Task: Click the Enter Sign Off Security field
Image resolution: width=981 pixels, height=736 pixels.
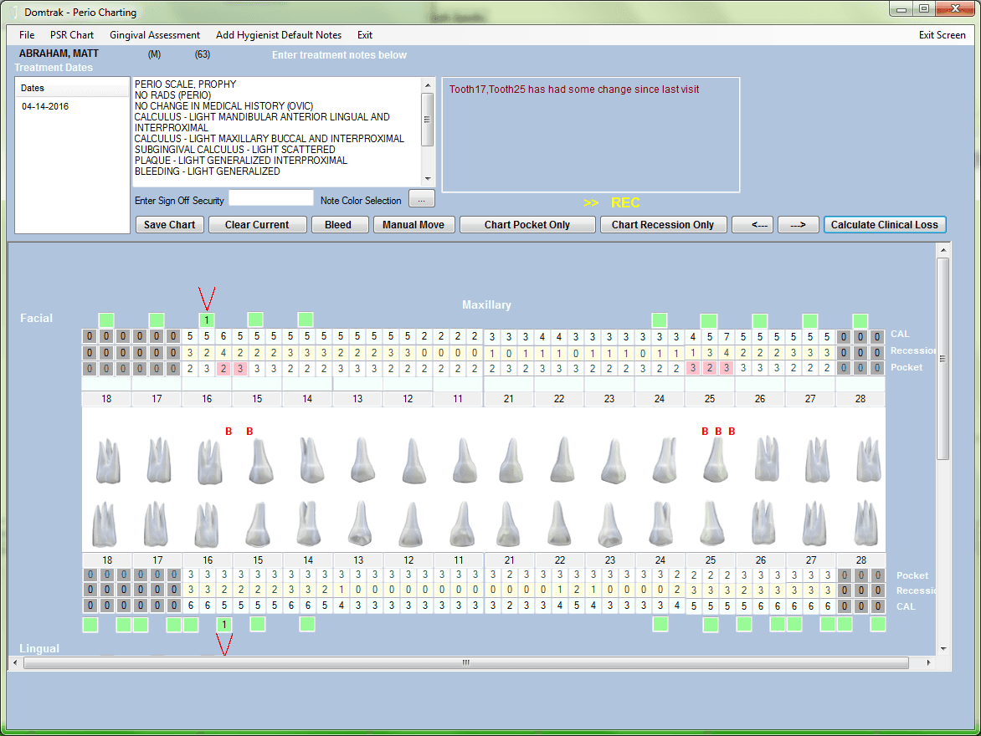Action: pos(271,198)
